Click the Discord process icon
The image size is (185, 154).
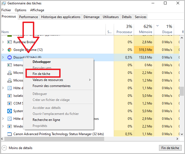[x=9, y=57]
